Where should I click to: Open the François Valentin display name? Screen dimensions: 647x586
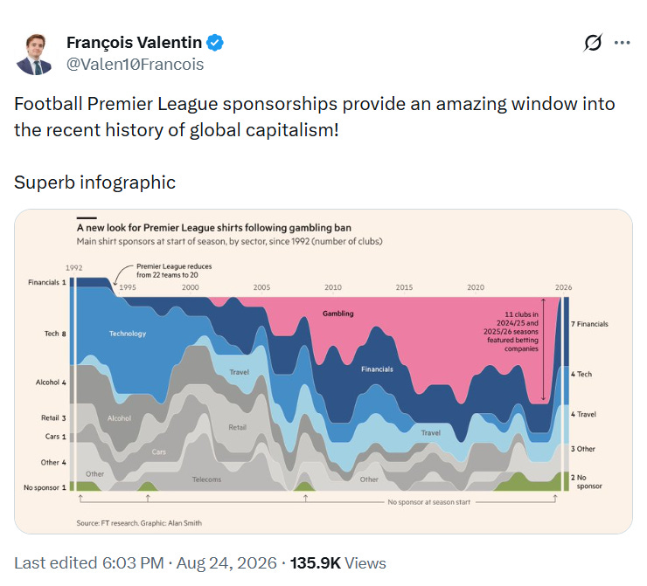coord(134,43)
